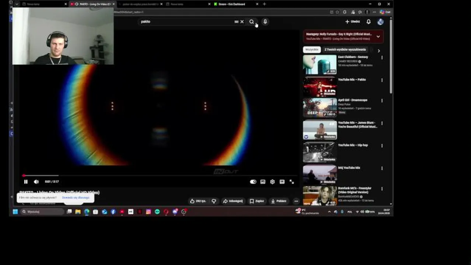Open the YouTube Mix – Pakito title

point(352,79)
